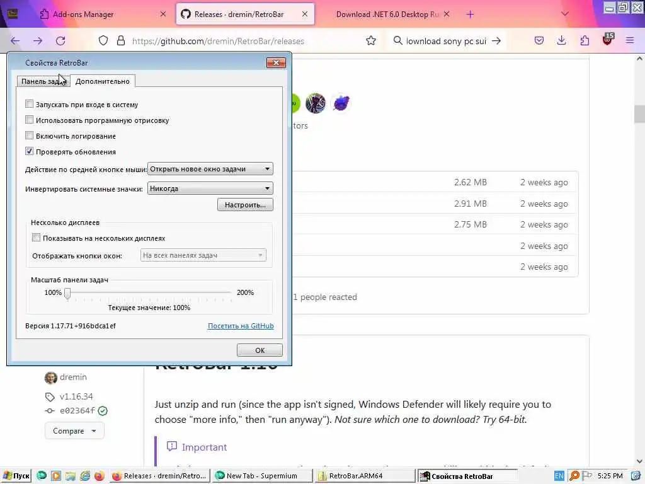Open the v1.16.34 tag link
645x484 pixels.
coord(76,396)
